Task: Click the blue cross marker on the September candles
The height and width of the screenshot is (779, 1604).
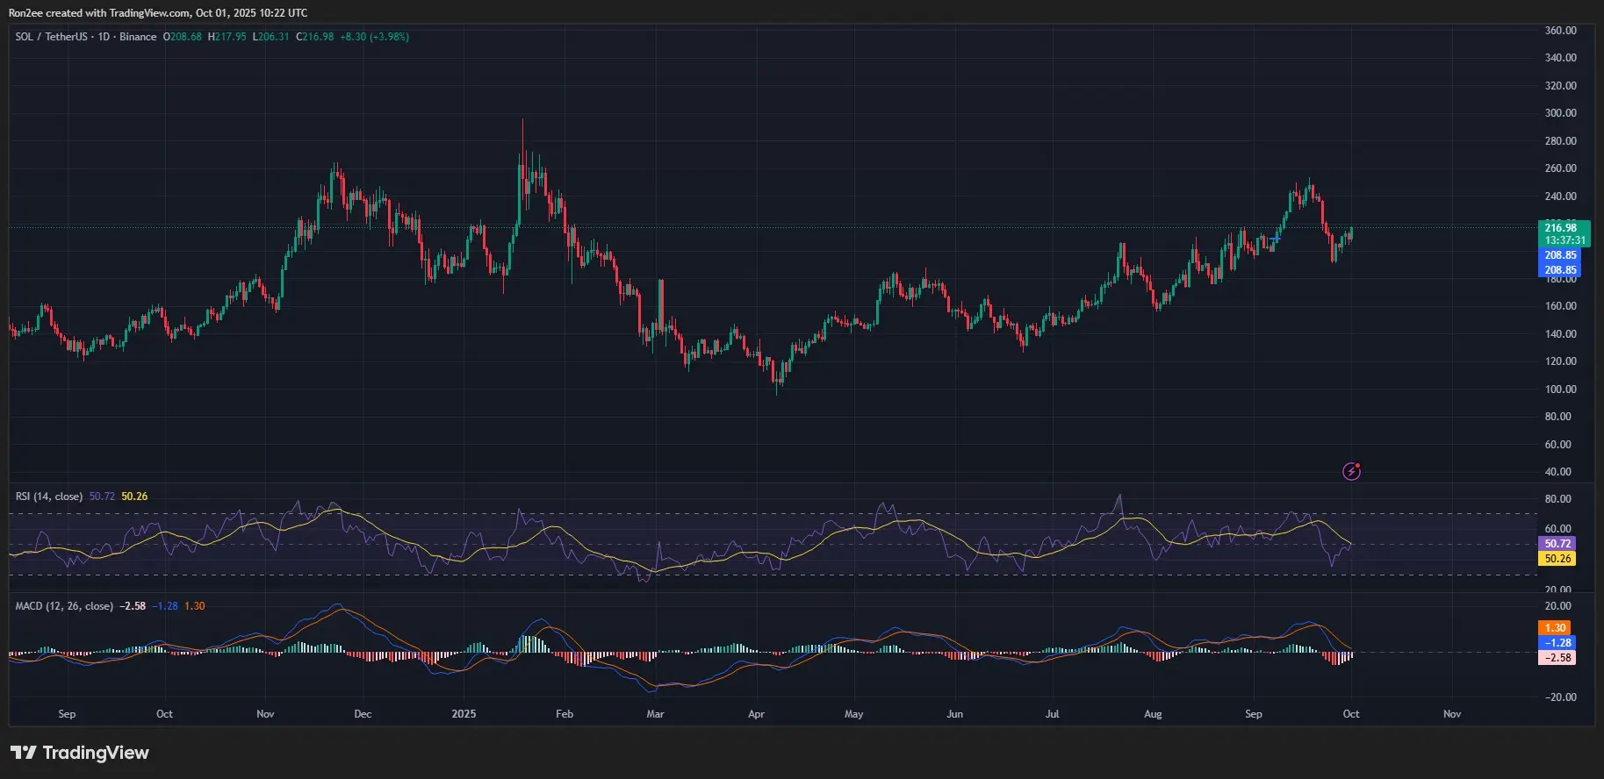Action: click(x=1276, y=239)
